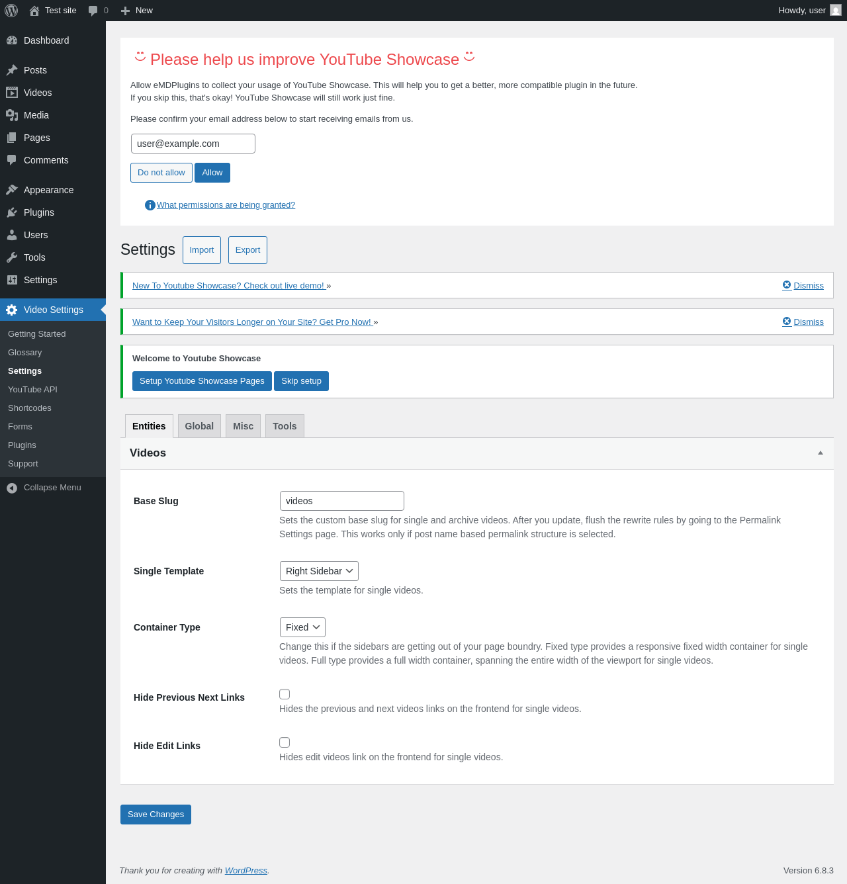This screenshot has height=884, width=847.
Task: Collapse the Videos section with triangle toggle
Action: click(x=821, y=453)
